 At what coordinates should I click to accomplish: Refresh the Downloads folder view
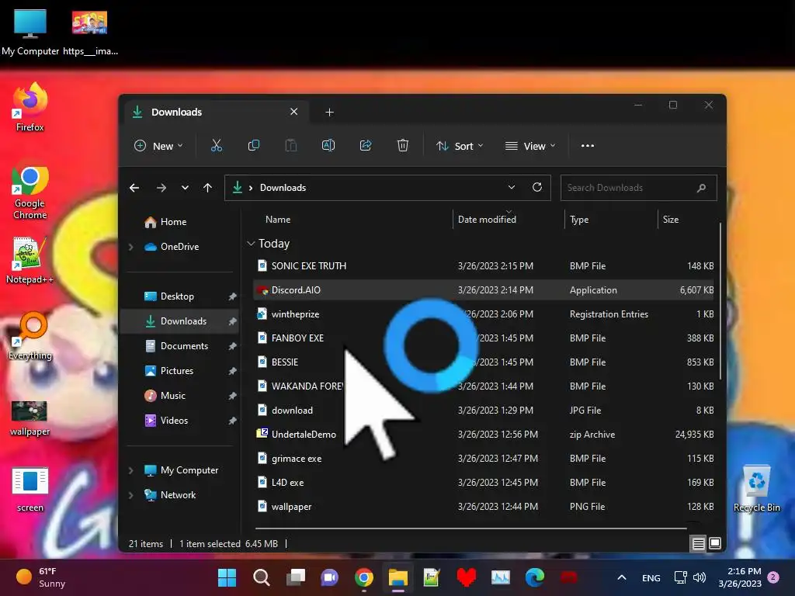coord(537,188)
